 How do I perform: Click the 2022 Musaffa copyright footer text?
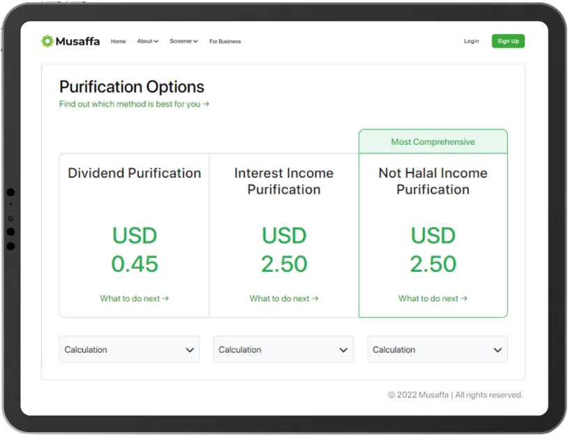455,395
